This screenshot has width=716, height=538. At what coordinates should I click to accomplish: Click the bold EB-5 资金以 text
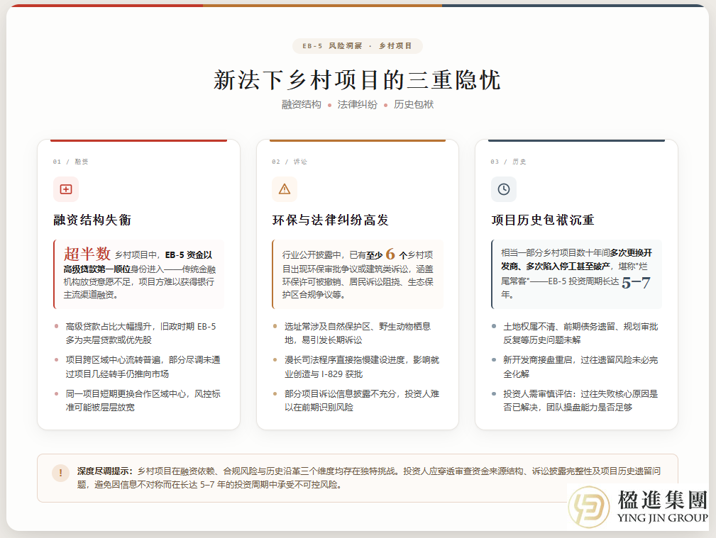pyautogui.click(x=189, y=255)
